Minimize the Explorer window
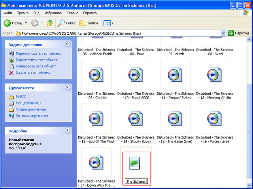253x189 pixels. click(233, 6)
